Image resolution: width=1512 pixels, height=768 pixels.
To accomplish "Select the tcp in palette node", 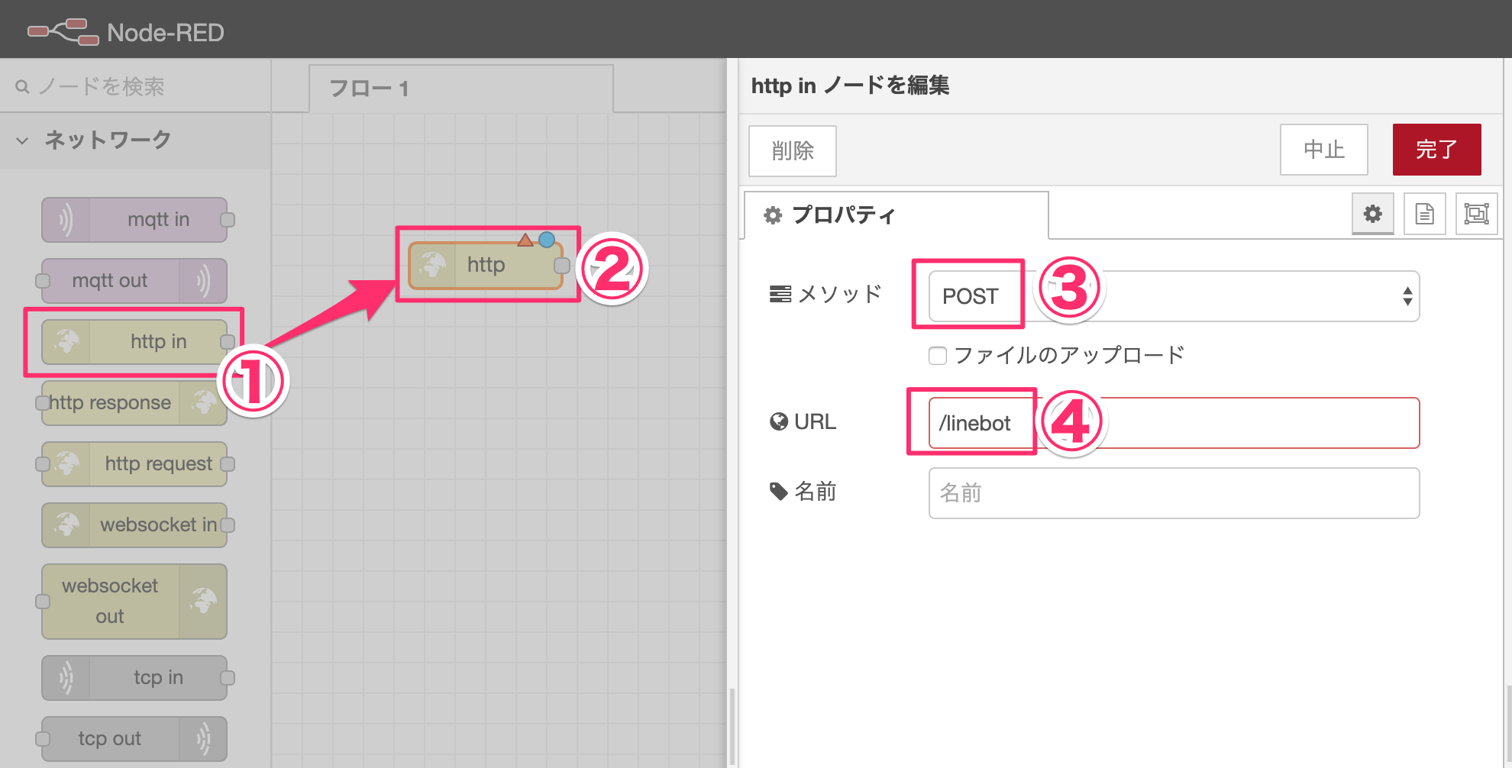I will pyautogui.click(x=134, y=678).
